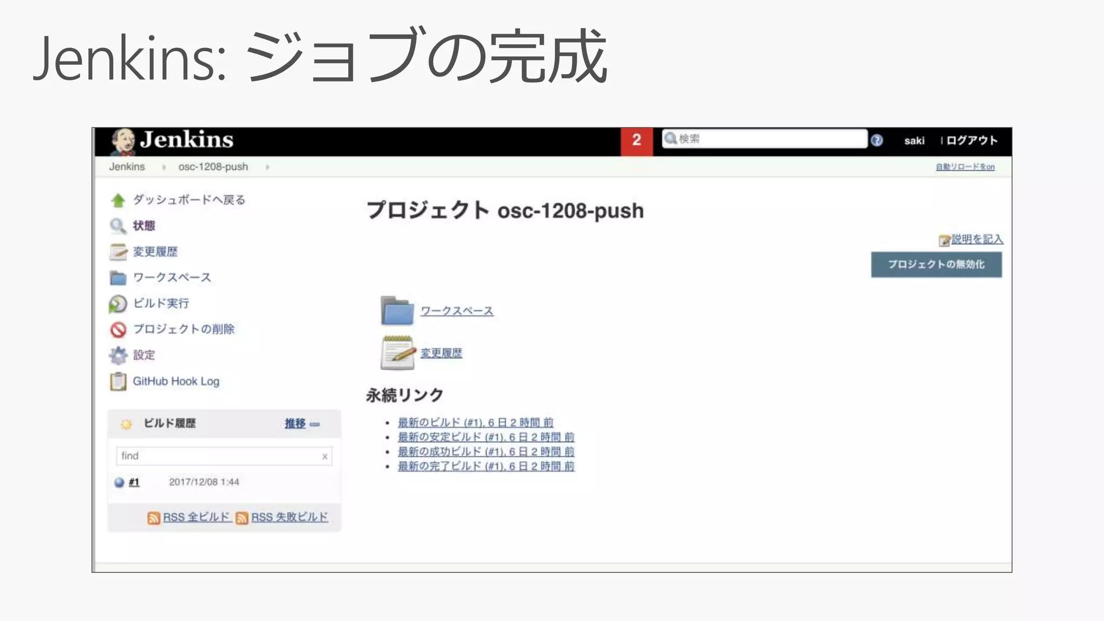Open 最新のビルド (#1) permalink

(475, 422)
